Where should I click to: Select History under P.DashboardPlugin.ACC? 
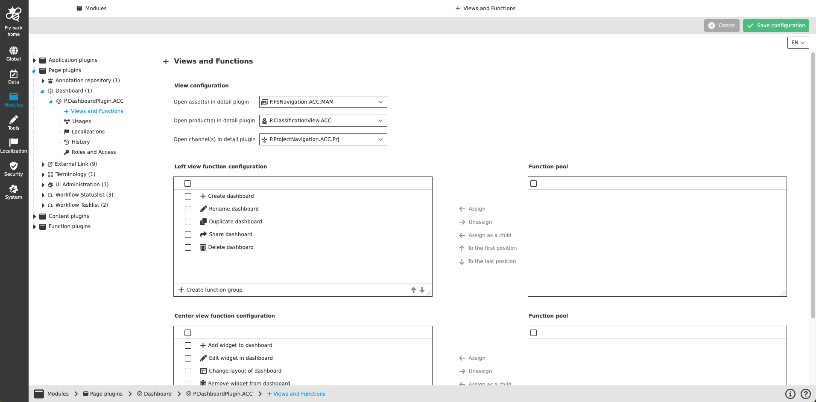coord(81,142)
